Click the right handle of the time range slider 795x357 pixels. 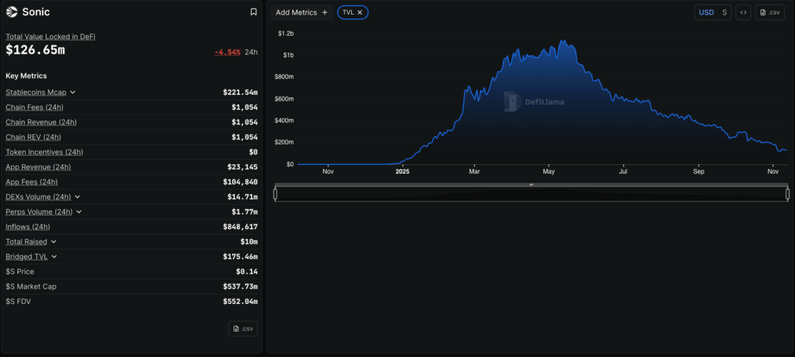[x=788, y=193]
